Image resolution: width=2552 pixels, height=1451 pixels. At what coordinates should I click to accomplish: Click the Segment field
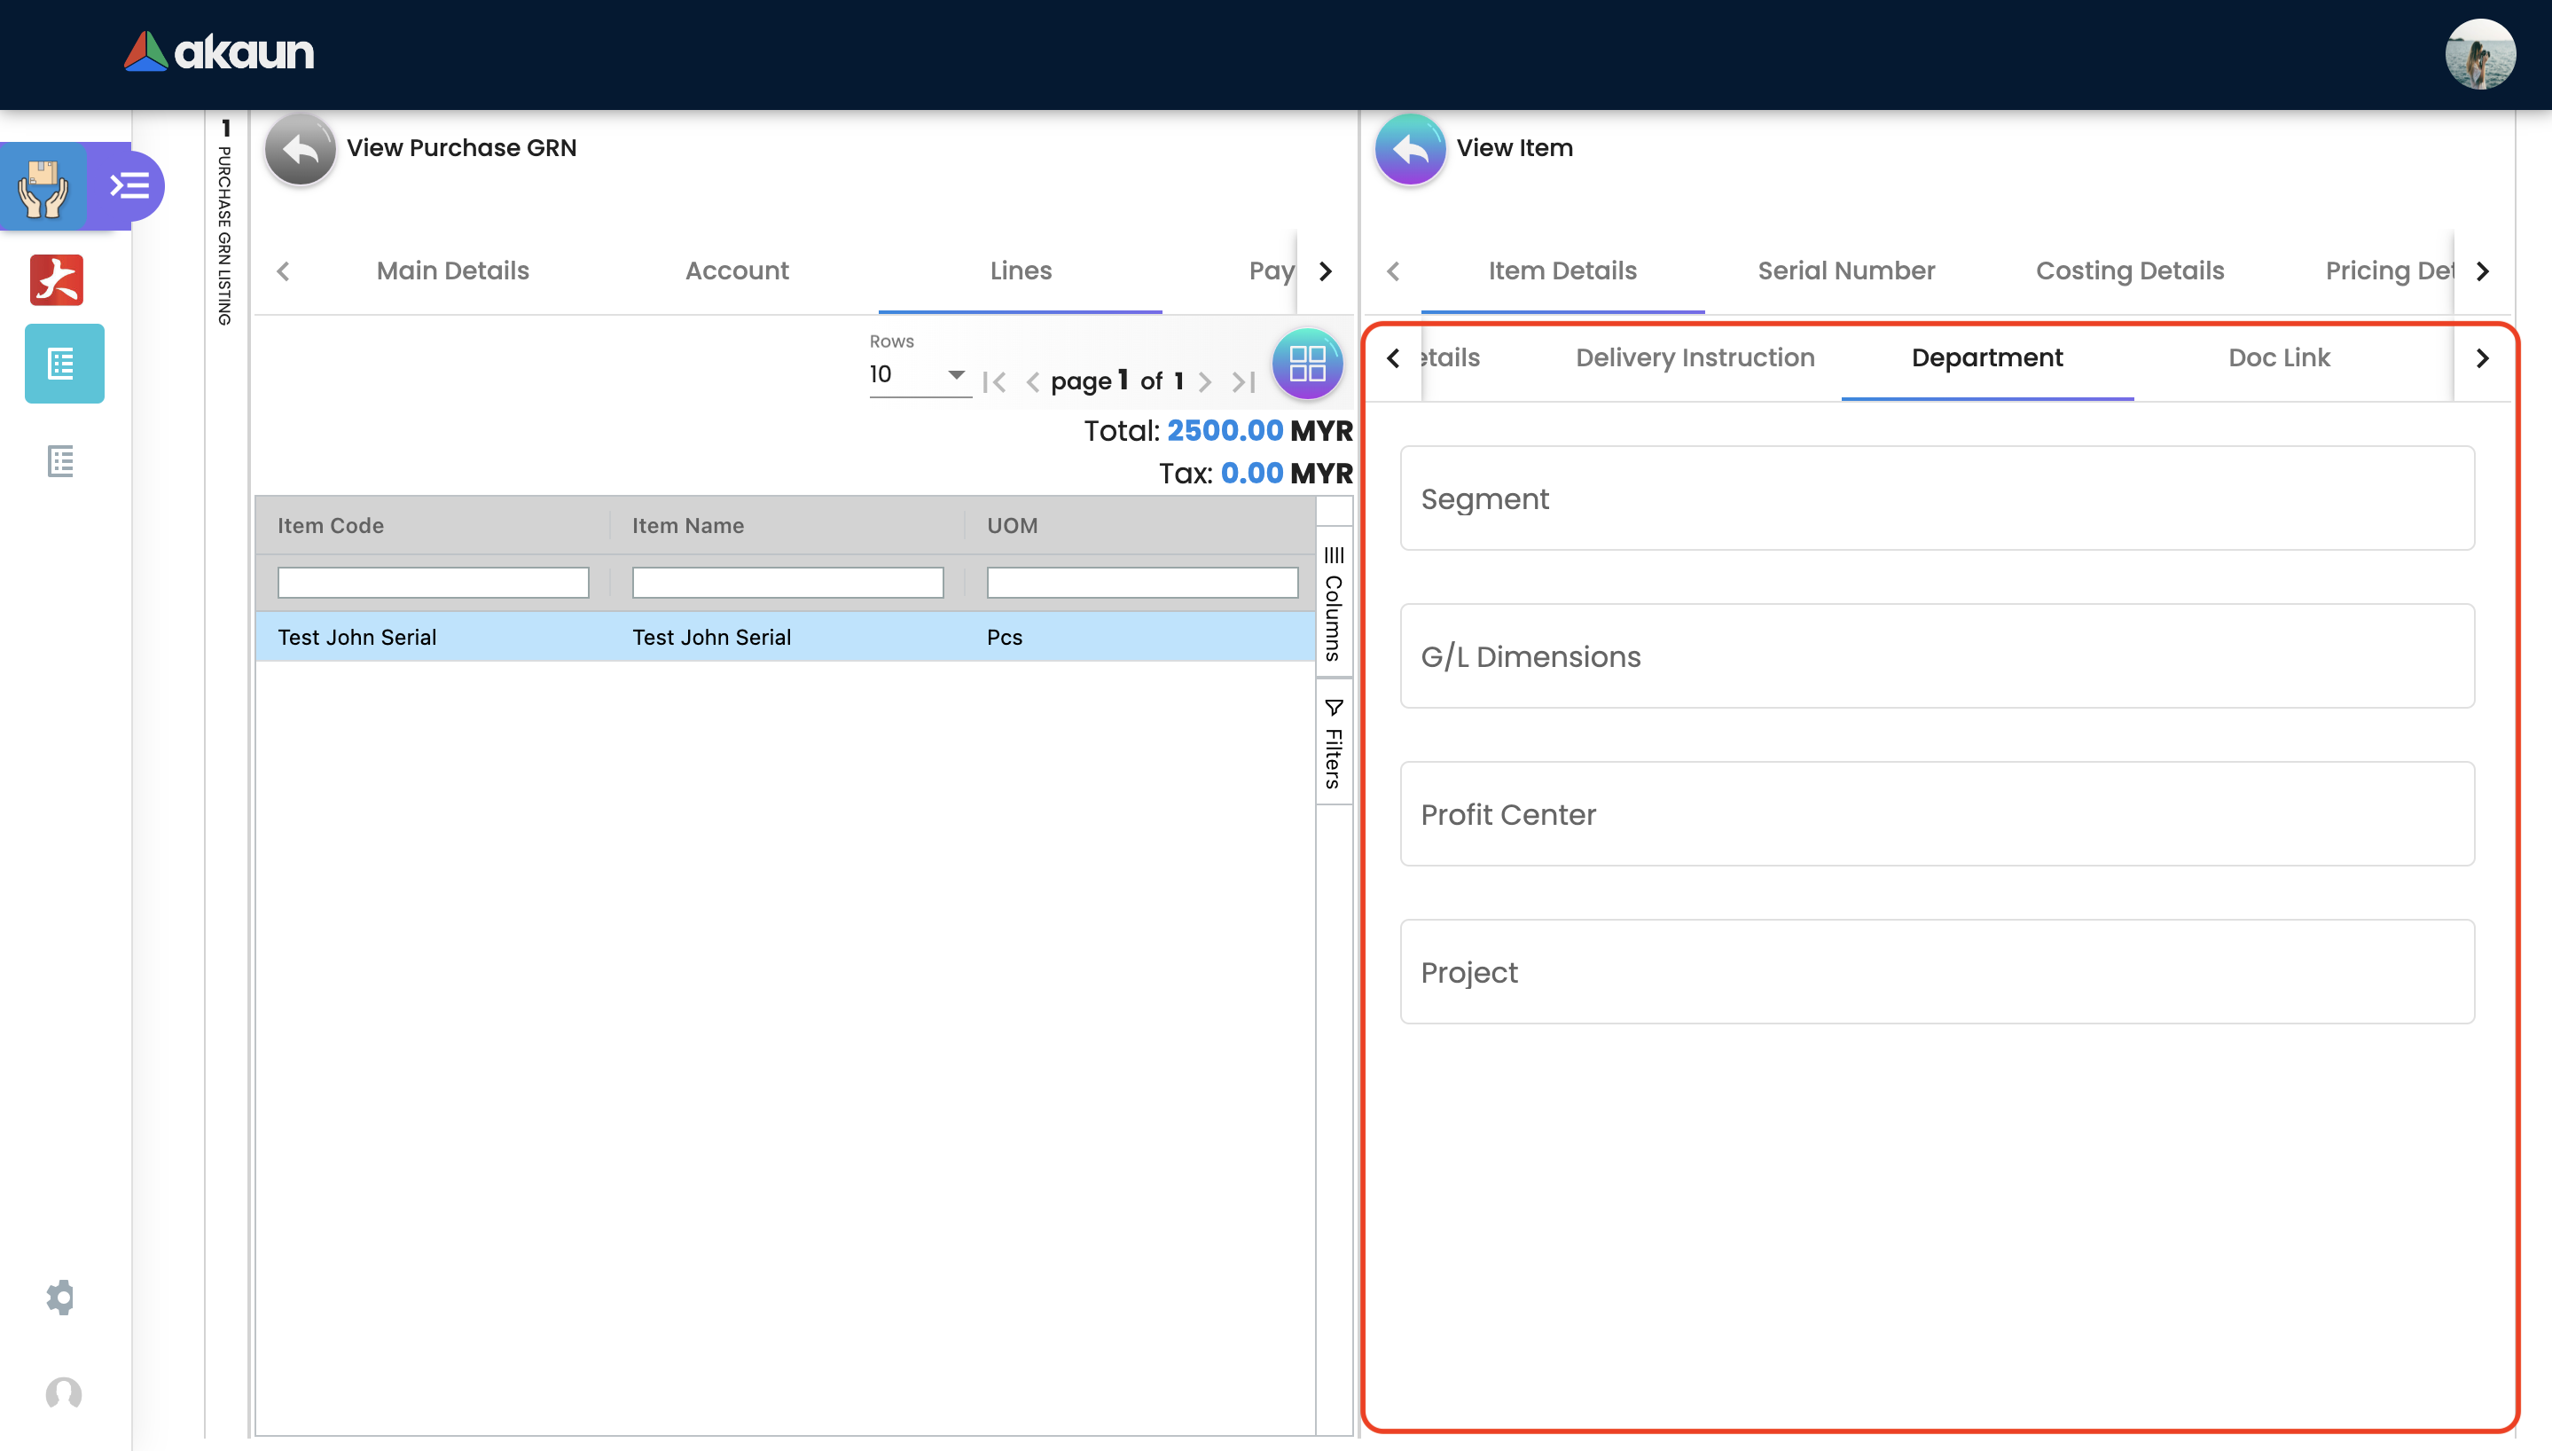pyautogui.click(x=1937, y=498)
